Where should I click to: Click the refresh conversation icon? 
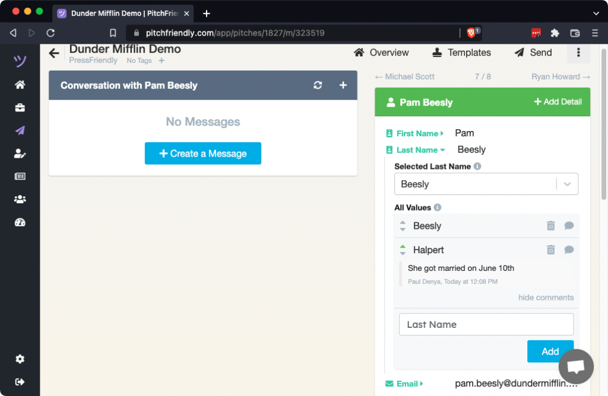pos(318,85)
